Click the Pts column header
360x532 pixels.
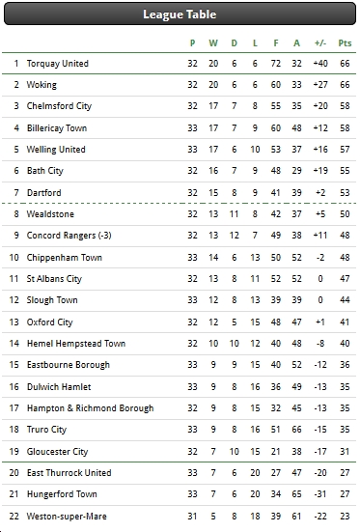(345, 43)
